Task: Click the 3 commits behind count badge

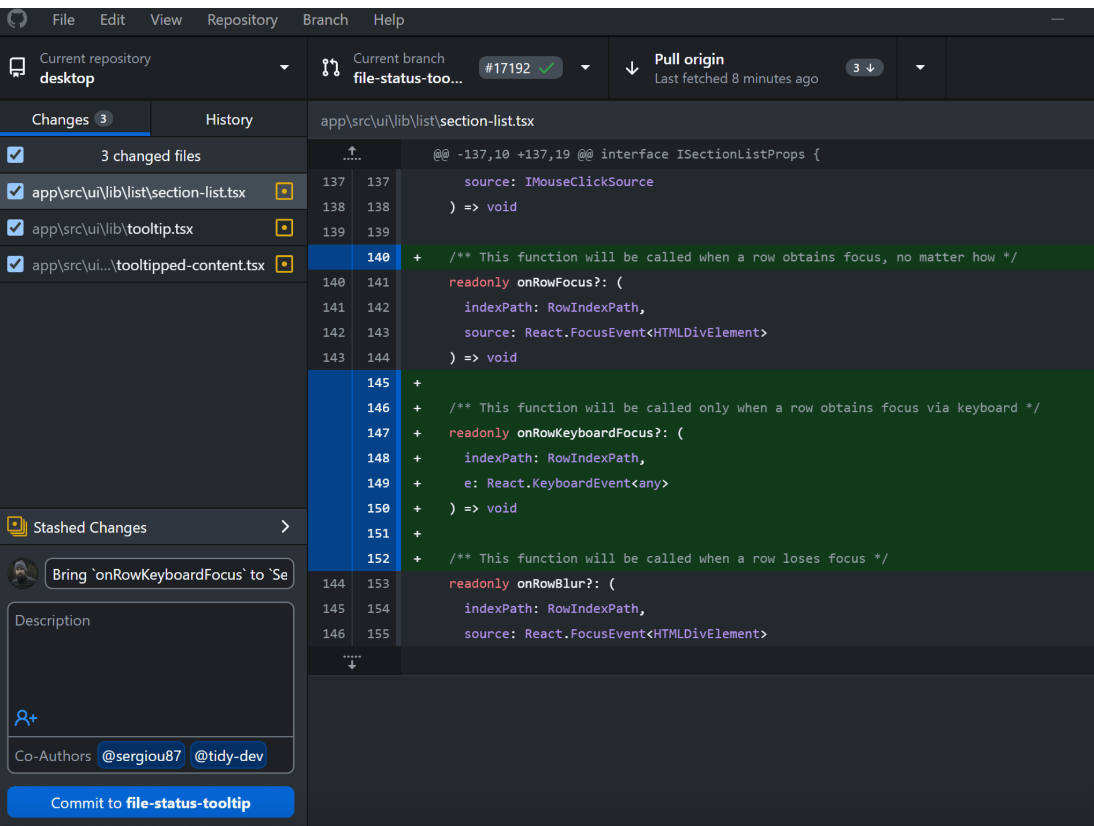Action: click(x=864, y=68)
